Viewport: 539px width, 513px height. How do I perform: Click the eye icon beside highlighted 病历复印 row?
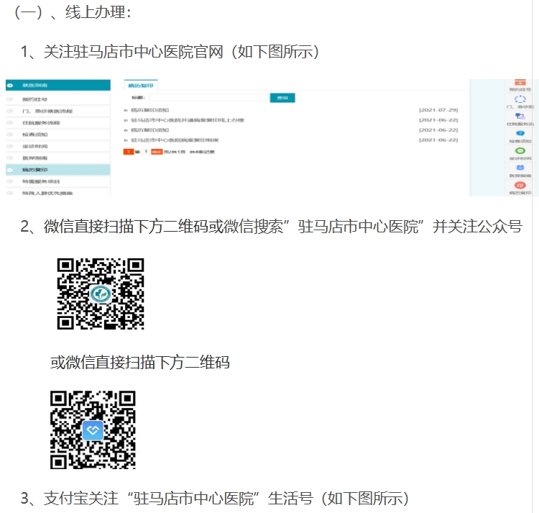coord(10,170)
